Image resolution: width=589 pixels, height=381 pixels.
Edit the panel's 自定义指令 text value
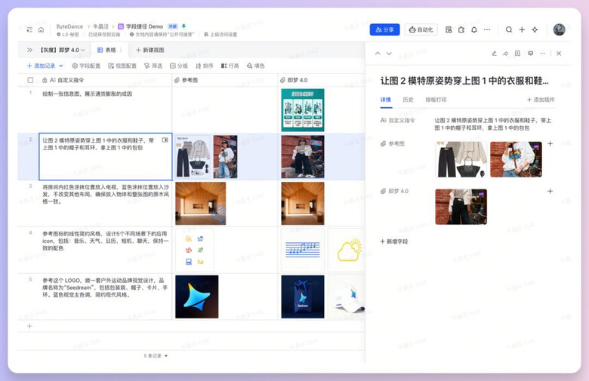[x=492, y=124]
